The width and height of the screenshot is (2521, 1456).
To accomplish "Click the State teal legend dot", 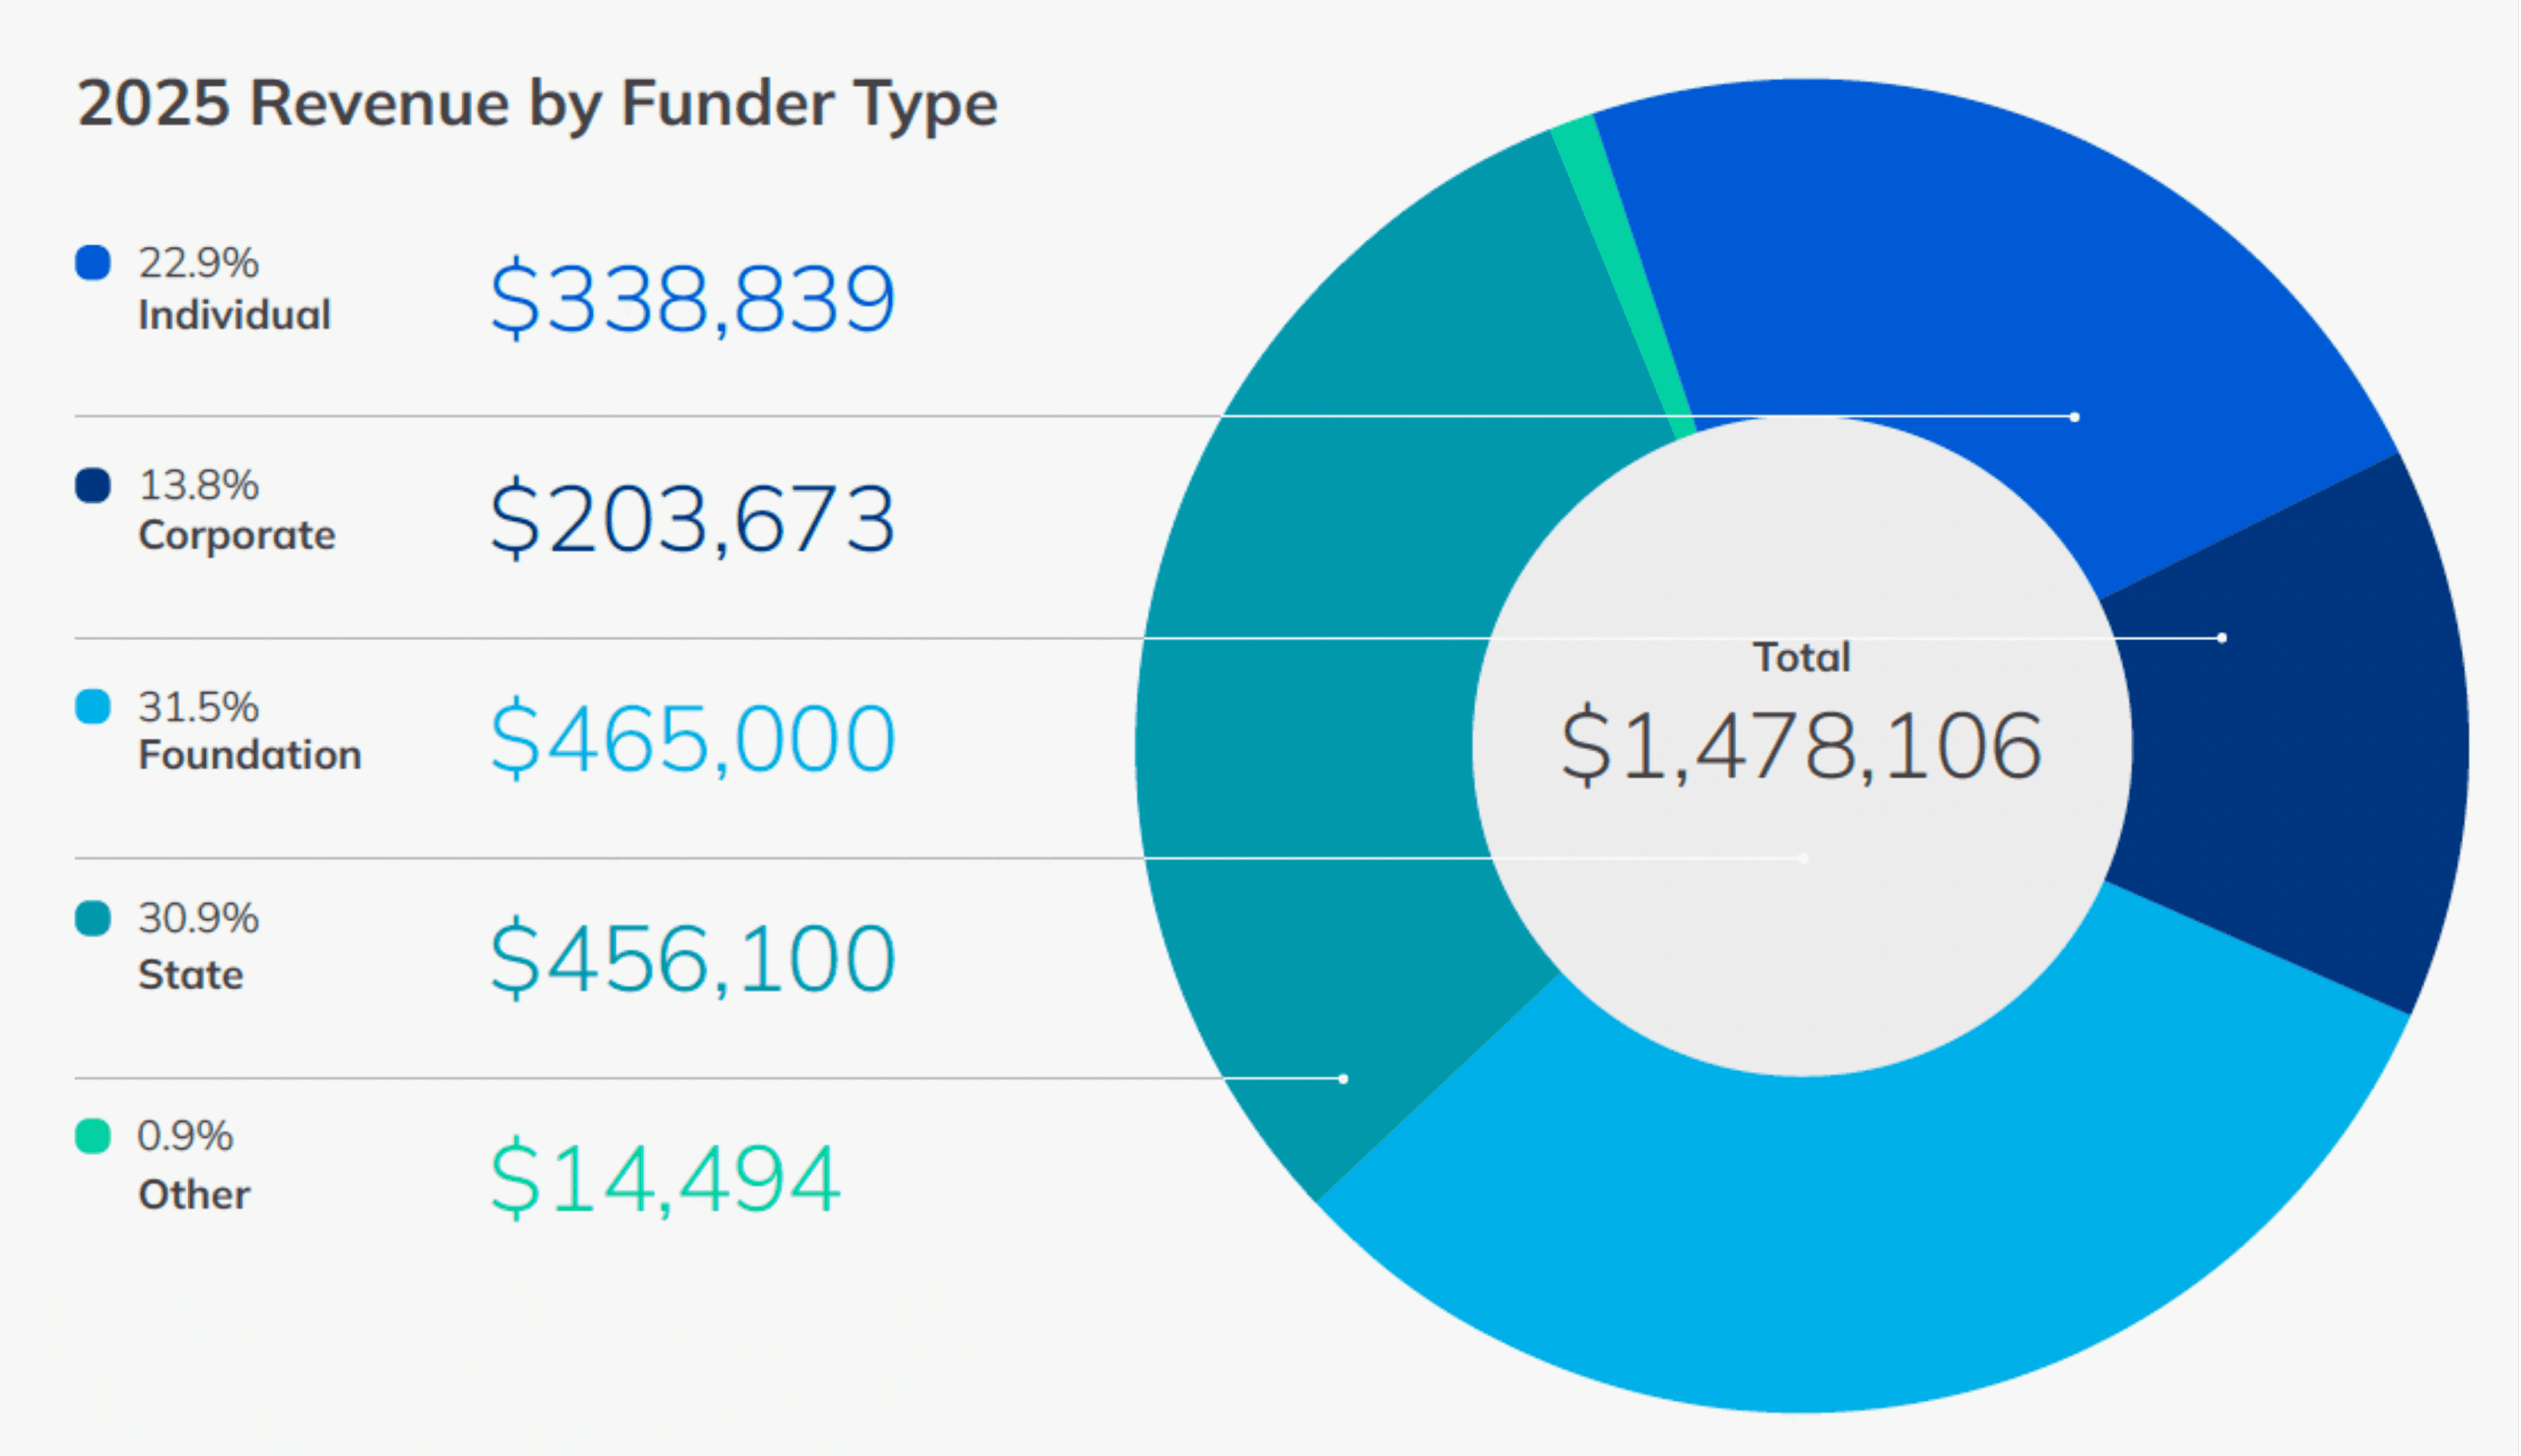I will (x=93, y=918).
